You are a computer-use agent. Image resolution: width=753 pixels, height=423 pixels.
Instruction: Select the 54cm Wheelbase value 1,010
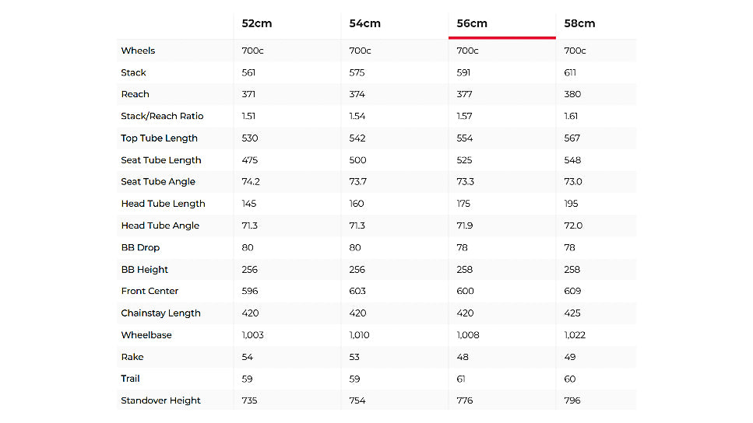click(361, 335)
